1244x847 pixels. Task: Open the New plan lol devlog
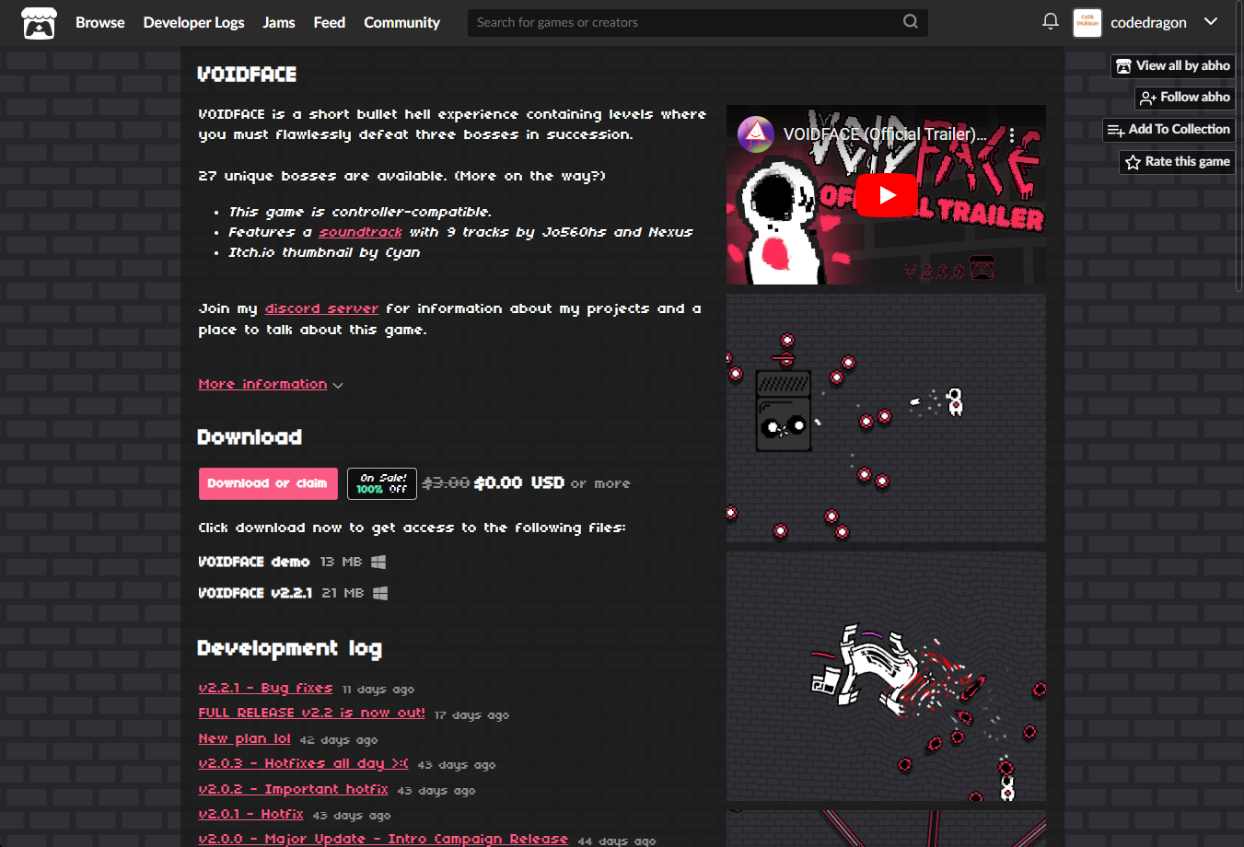tap(244, 738)
